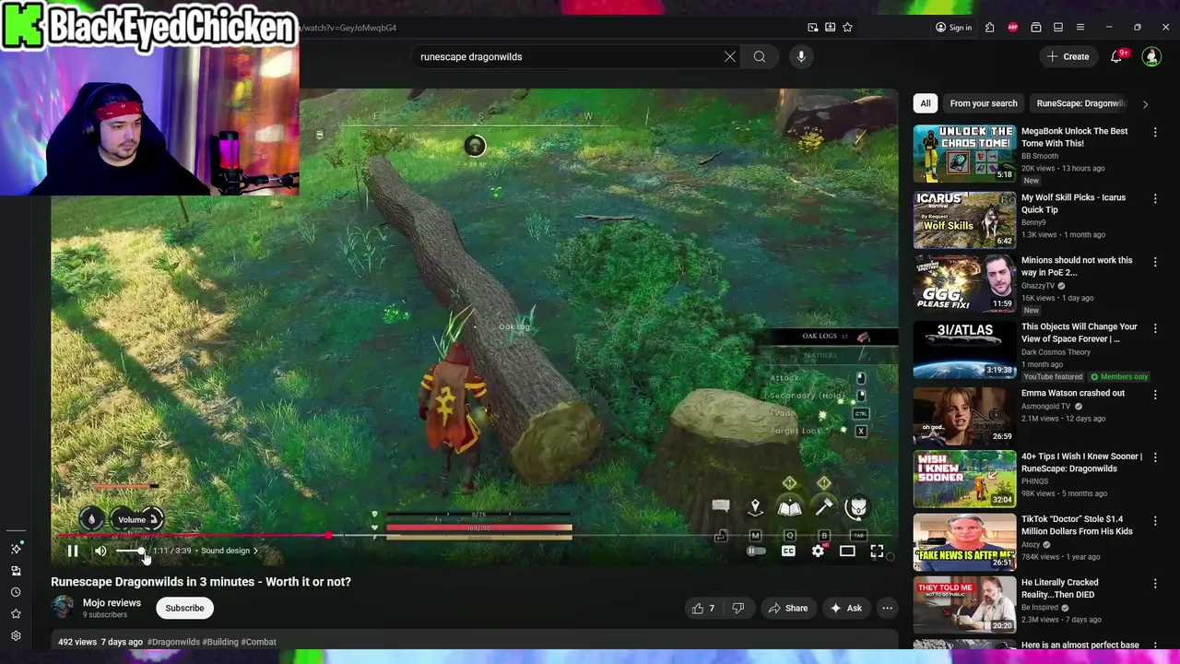Click the Create button
The width and height of the screenshot is (1180, 664).
[1068, 56]
